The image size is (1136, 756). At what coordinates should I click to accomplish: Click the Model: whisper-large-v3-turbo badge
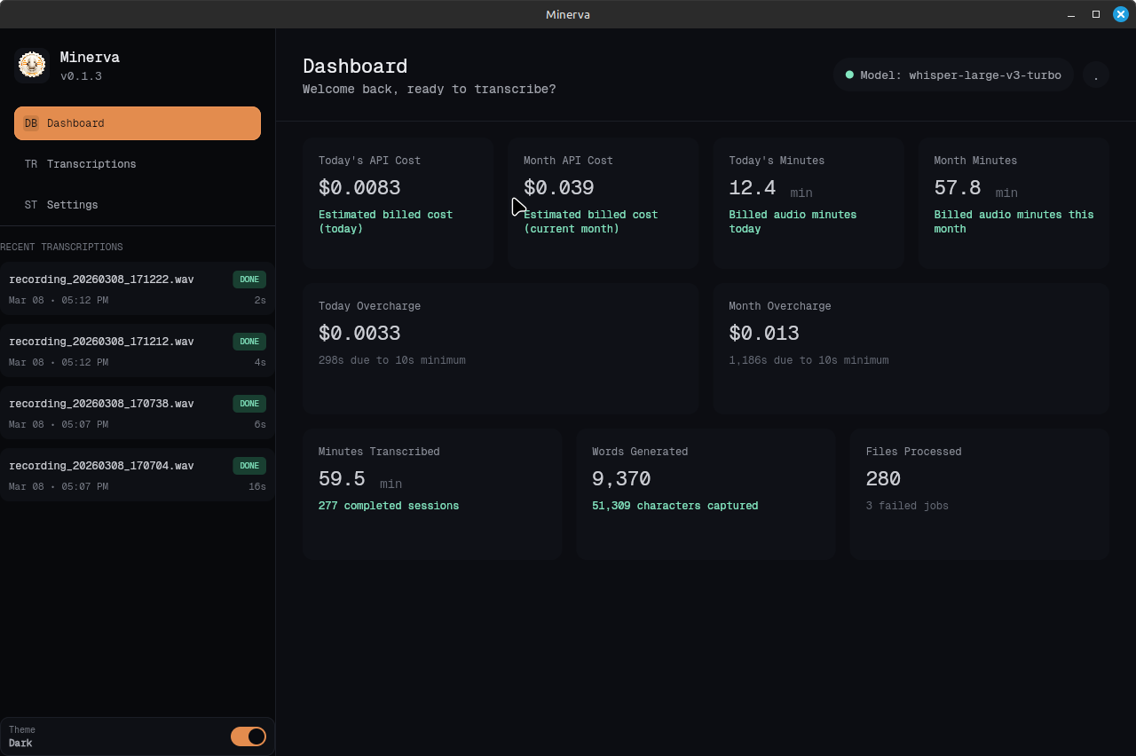pyautogui.click(x=953, y=75)
